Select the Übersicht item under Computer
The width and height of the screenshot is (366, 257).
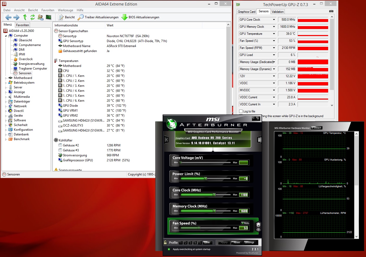click(25, 40)
